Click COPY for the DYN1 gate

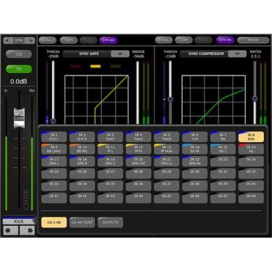coord(69,41)
